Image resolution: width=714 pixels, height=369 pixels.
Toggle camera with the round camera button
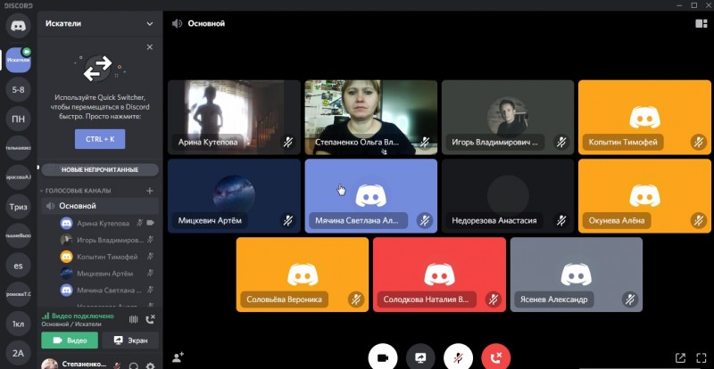(x=382, y=357)
